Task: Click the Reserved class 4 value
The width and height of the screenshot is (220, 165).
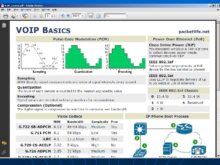Action: click(x=195, y=103)
